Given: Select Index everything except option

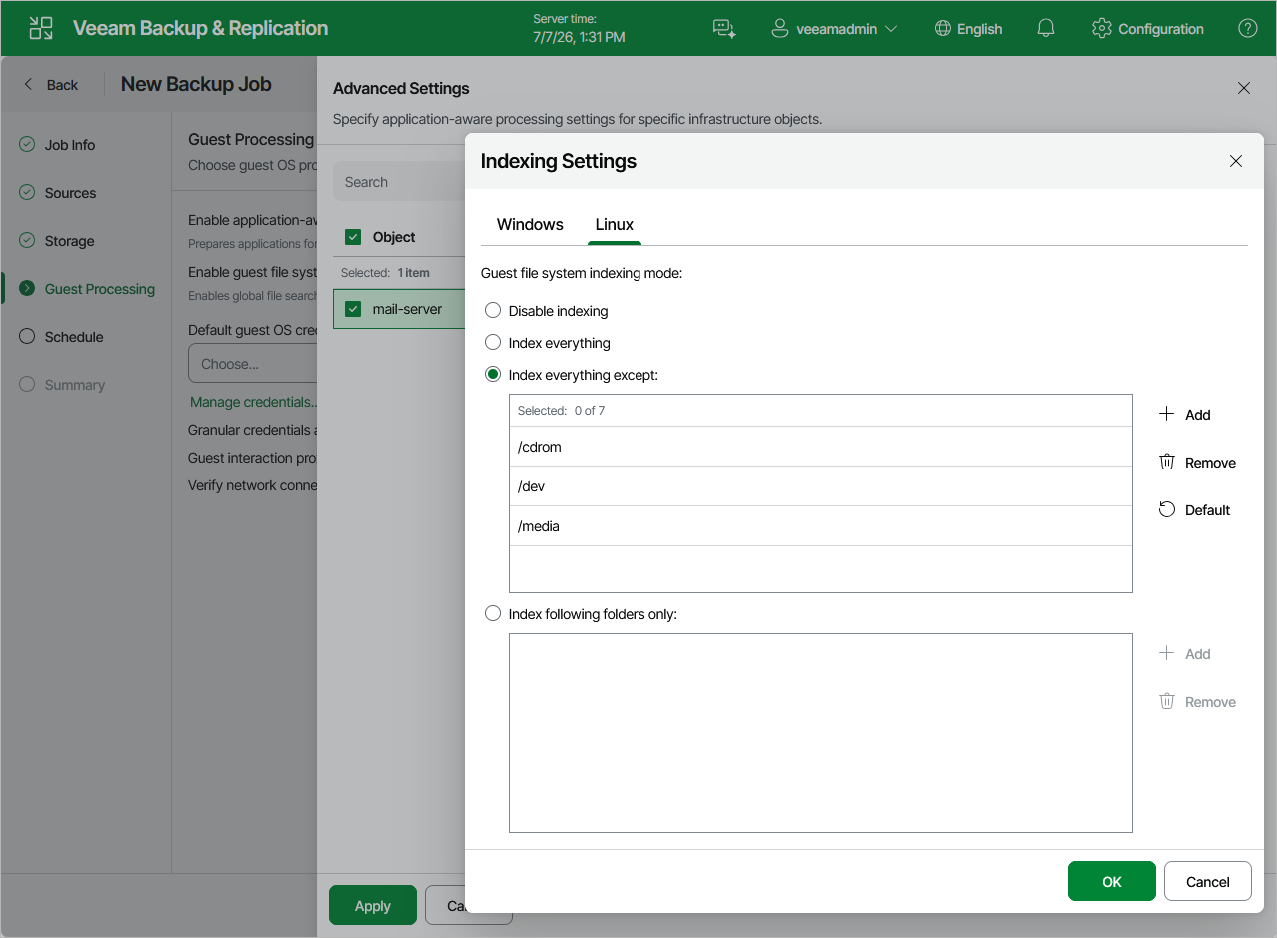Looking at the screenshot, I should coord(493,374).
